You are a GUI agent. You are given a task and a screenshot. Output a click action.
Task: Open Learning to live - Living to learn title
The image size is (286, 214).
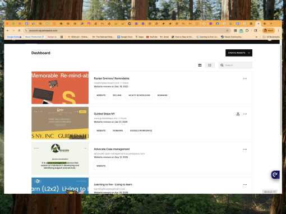tap(113, 184)
